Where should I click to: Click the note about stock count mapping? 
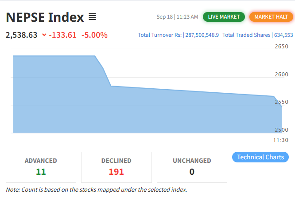(x=97, y=189)
